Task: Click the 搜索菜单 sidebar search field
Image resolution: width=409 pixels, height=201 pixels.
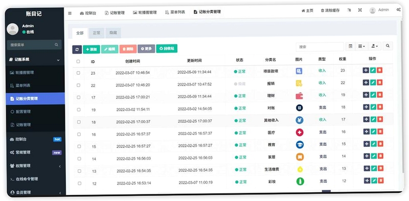Action: pyautogui.click(x=34, y=44)
